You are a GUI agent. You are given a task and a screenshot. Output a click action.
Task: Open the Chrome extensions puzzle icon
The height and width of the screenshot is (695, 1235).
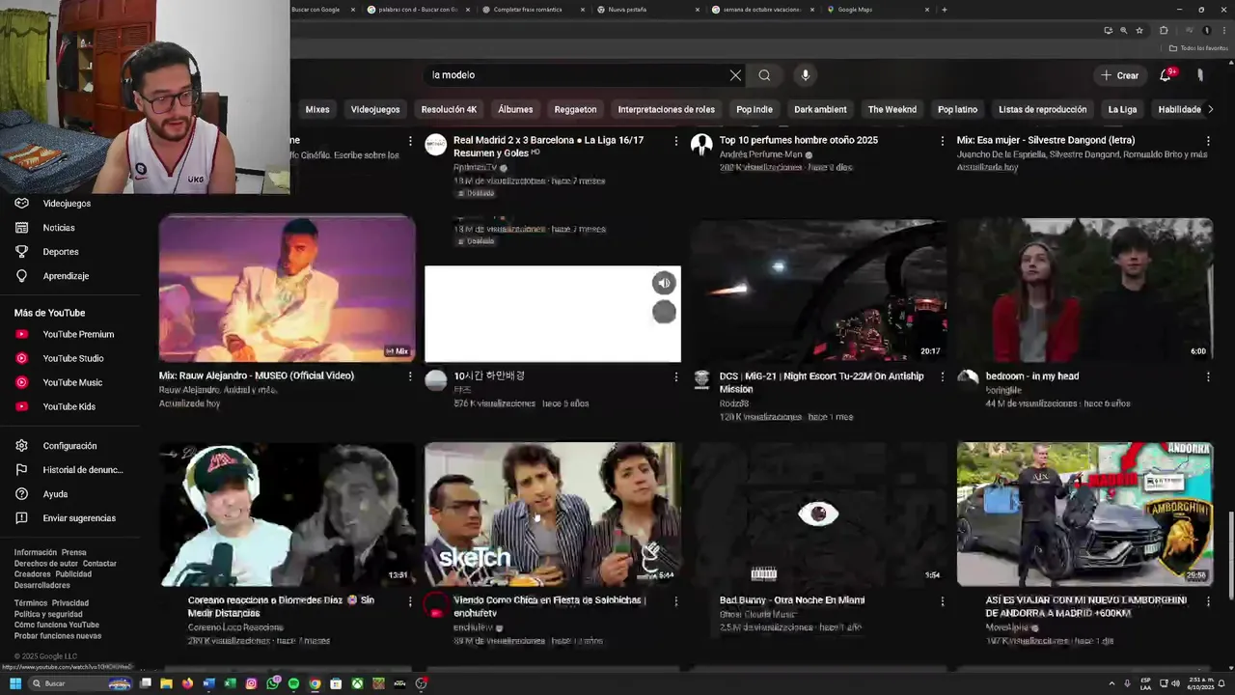click(1164, 30)
